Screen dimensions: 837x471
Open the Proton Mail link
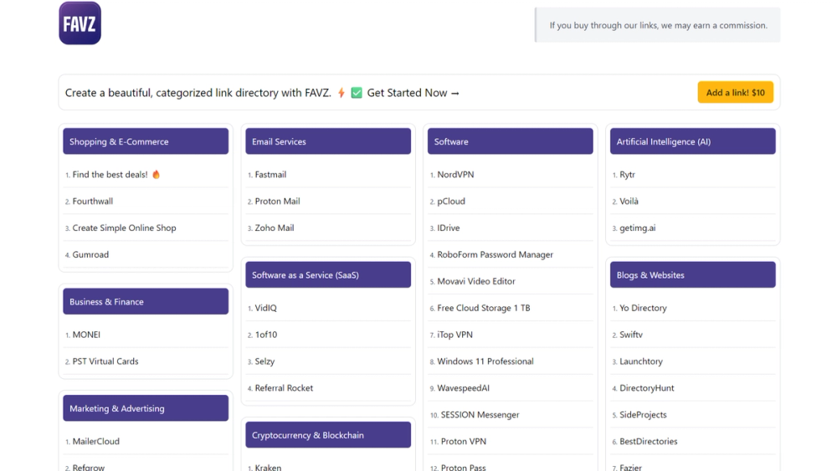click(278, 201)
